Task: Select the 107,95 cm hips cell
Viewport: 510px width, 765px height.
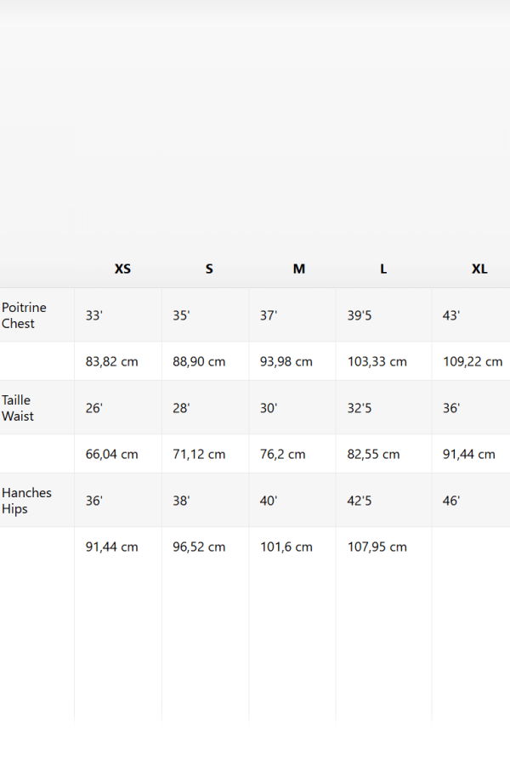Action: tap(377, 547)
